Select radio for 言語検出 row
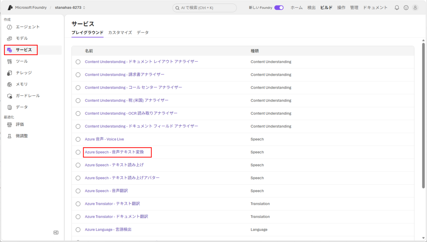 click(78, 230)
